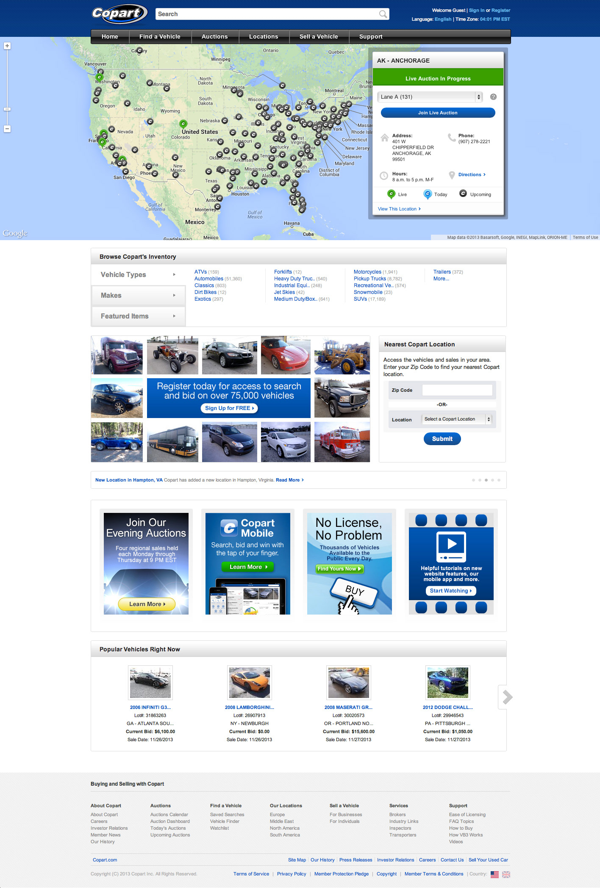Click the Site Map footer link
Screen dimensions: 600x889
[x=297, y=860]
